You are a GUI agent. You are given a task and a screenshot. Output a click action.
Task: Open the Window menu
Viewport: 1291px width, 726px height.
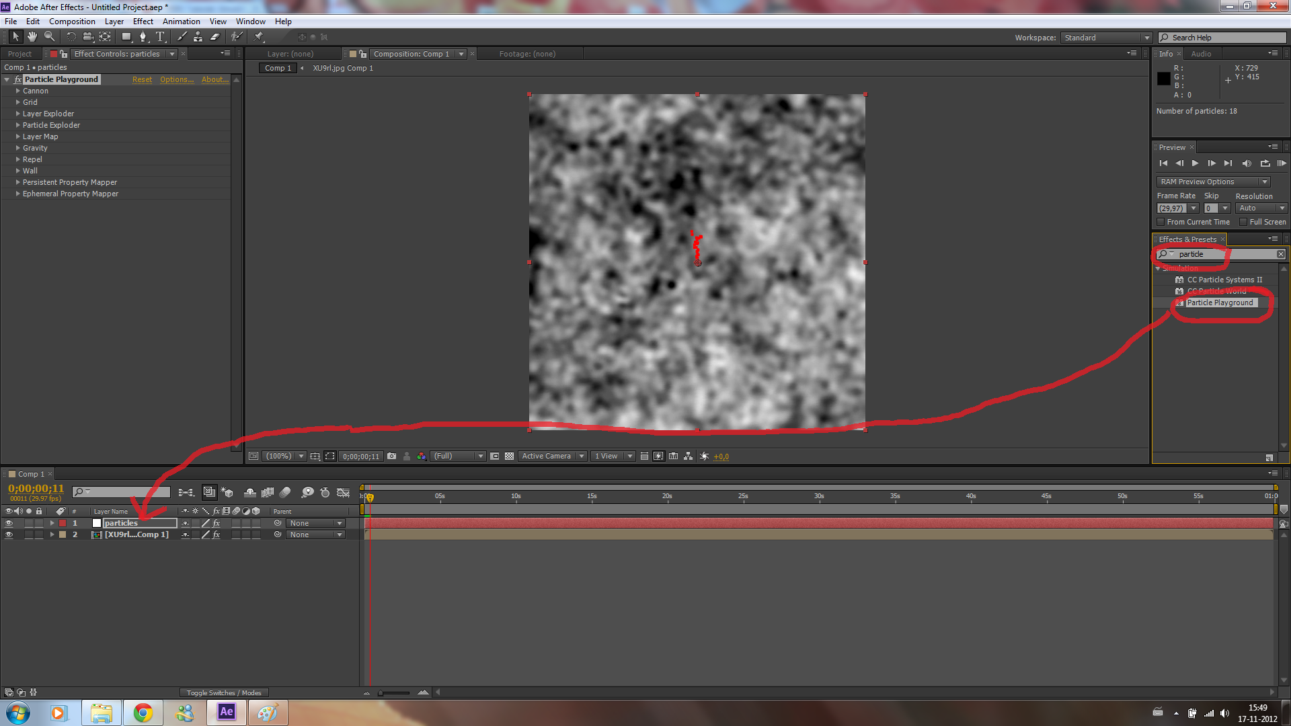click(250, 22)
